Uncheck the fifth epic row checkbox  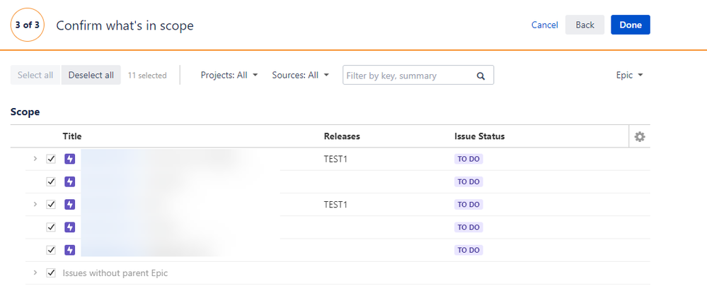[51, 250]
